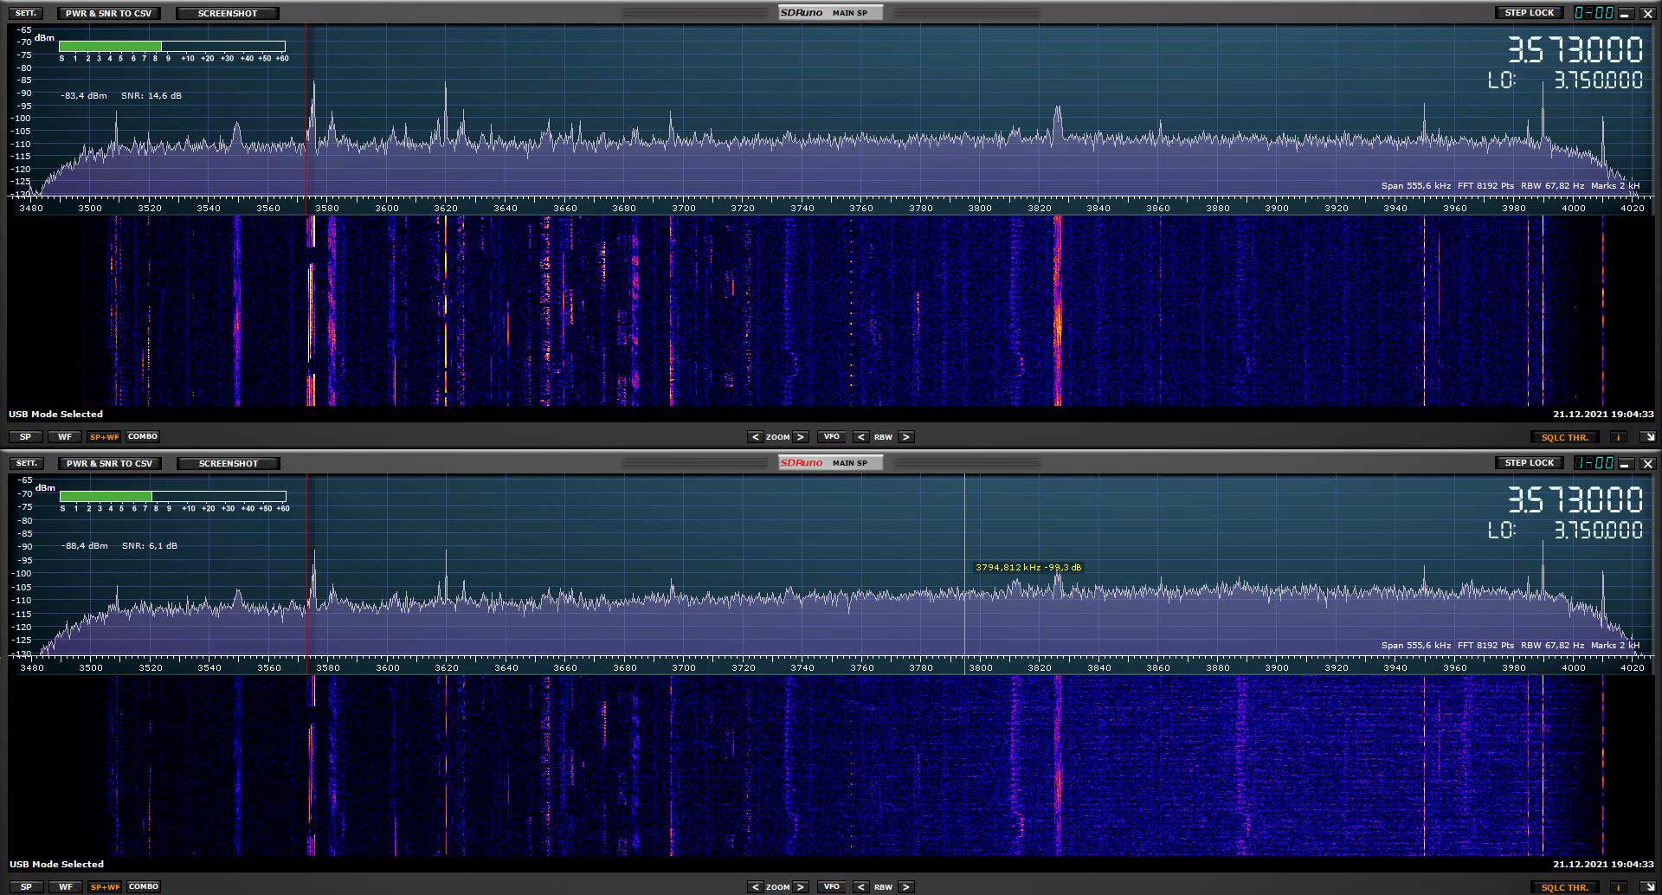Click PWR & SNR TO CSV in top window
1662x895 pixels.
click(x=108, y=13)
